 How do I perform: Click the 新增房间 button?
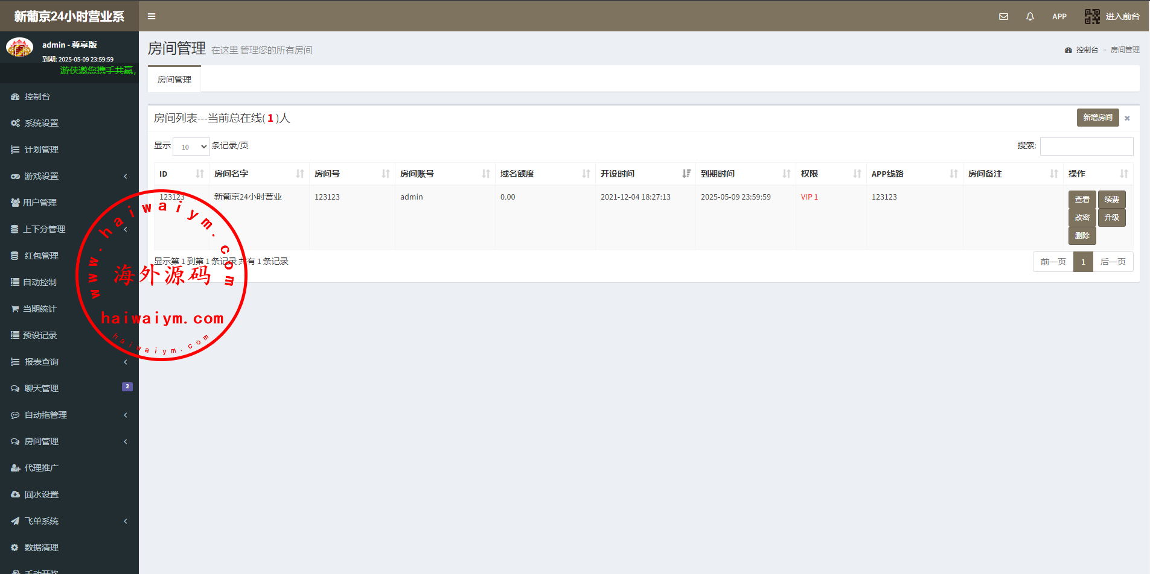pyautogui.click(x=1097, y=118)
